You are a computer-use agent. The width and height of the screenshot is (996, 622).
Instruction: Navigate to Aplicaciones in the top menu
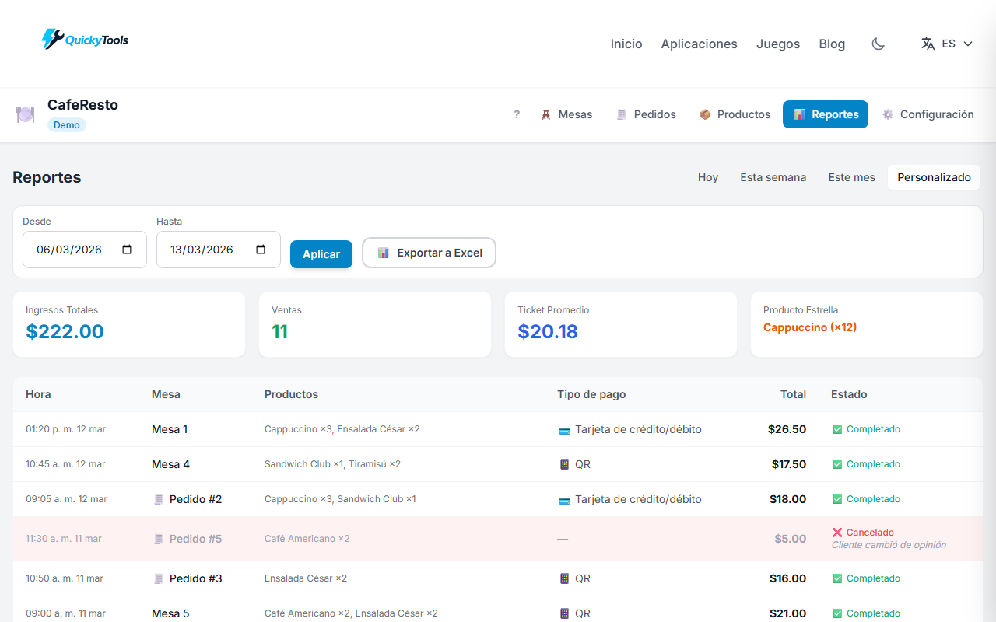click(x=699, y=44)
